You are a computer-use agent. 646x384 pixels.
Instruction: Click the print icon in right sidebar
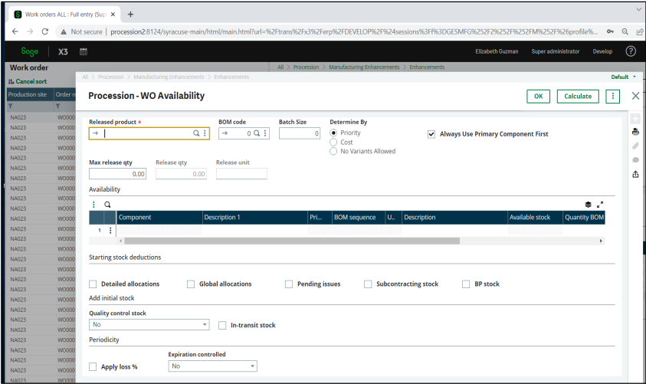tap(635, 132)
